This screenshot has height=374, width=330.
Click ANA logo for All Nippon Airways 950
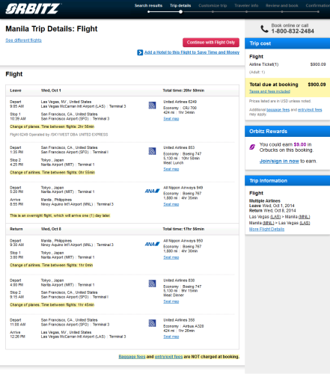click(x=152, y=244)
